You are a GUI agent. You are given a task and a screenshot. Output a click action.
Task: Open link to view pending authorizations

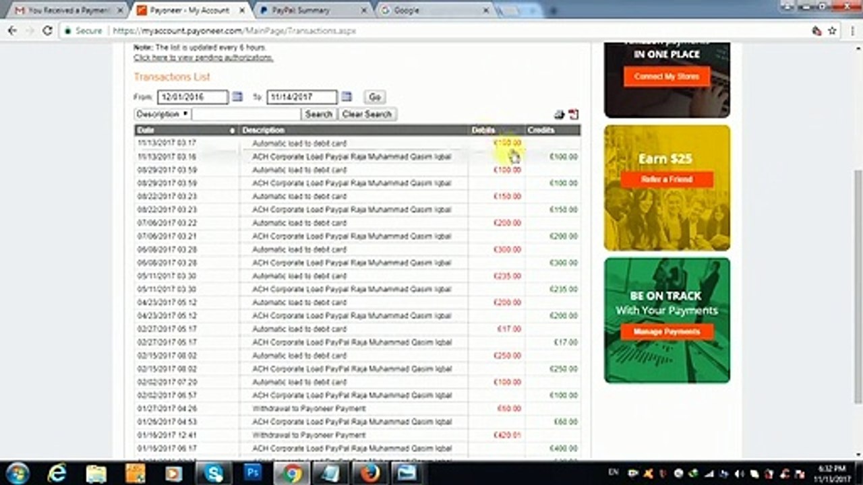pos(203,58)
